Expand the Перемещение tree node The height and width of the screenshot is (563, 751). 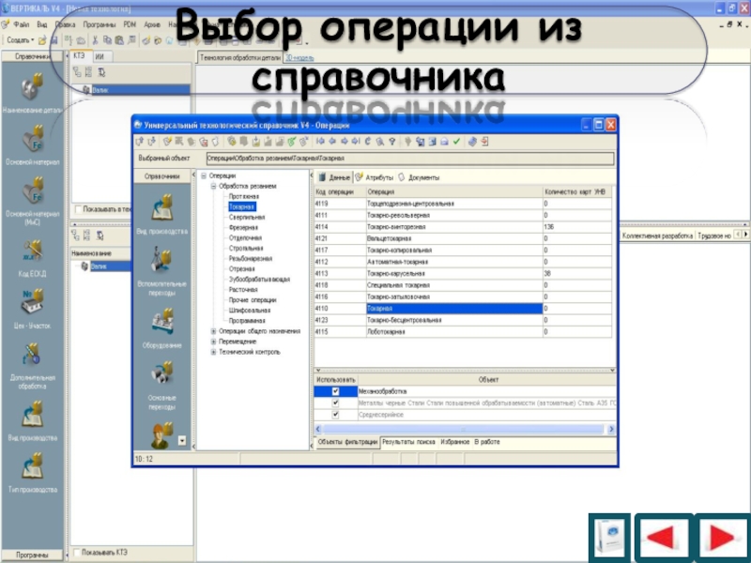(214, 342)
